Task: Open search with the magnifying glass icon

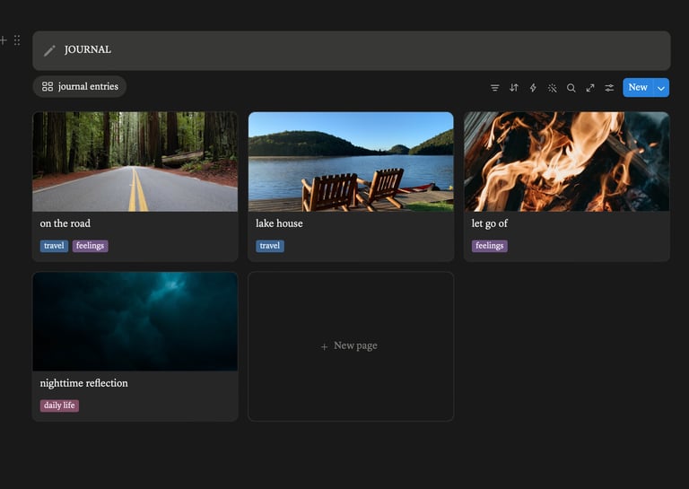Action: [571, 88]
